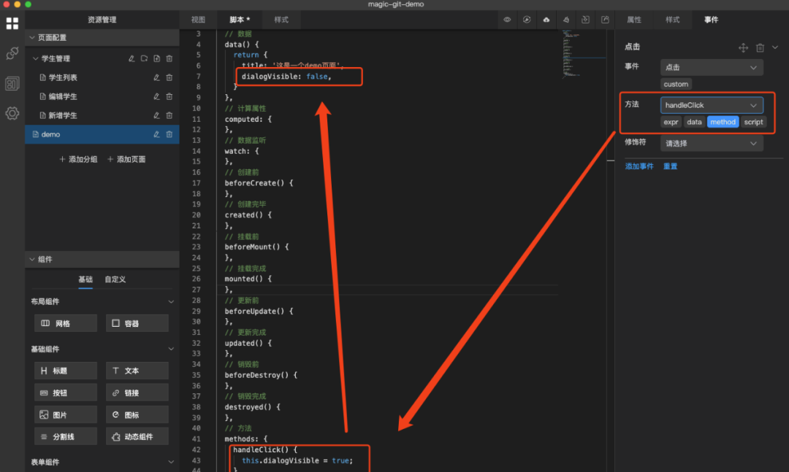Add new page to 学生管理 group
789x472 pixels.
tap(156, 58)
